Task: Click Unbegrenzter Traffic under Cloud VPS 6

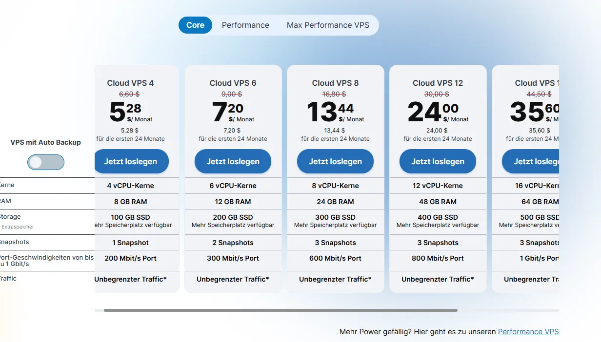Action: pos(233,279)
